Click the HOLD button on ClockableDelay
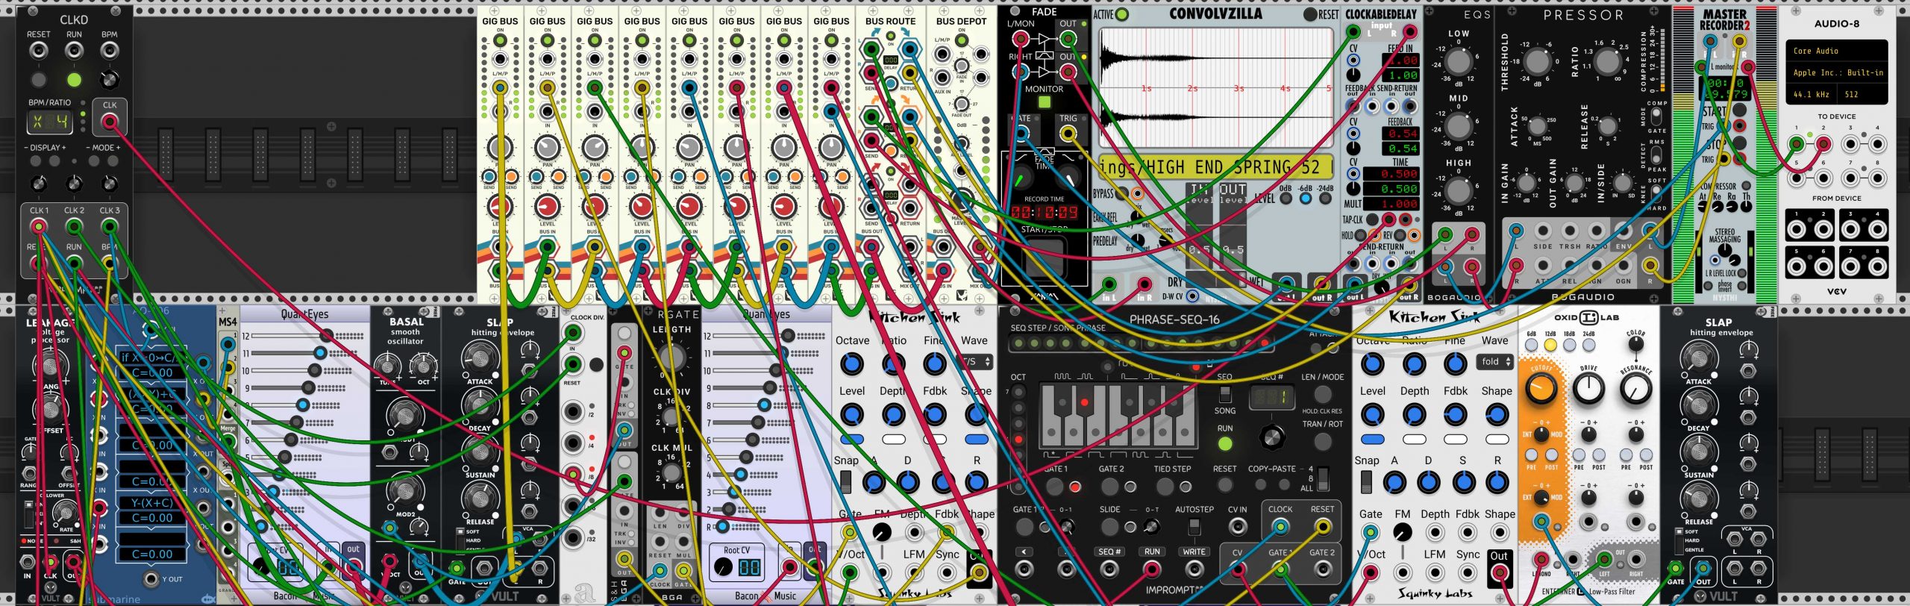 pyautogui.click(x=1360, y=235)
